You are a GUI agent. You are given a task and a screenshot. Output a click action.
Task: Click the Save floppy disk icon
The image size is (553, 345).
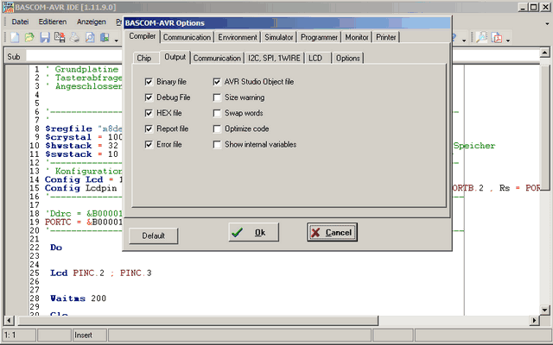[x=45, y=37]
